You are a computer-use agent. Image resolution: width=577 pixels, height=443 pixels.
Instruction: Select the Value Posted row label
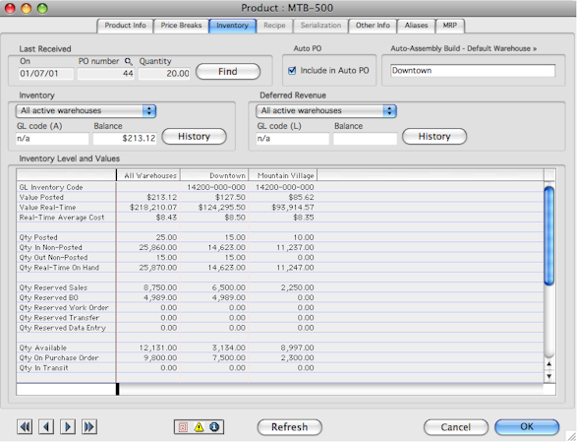click(41, 197)
